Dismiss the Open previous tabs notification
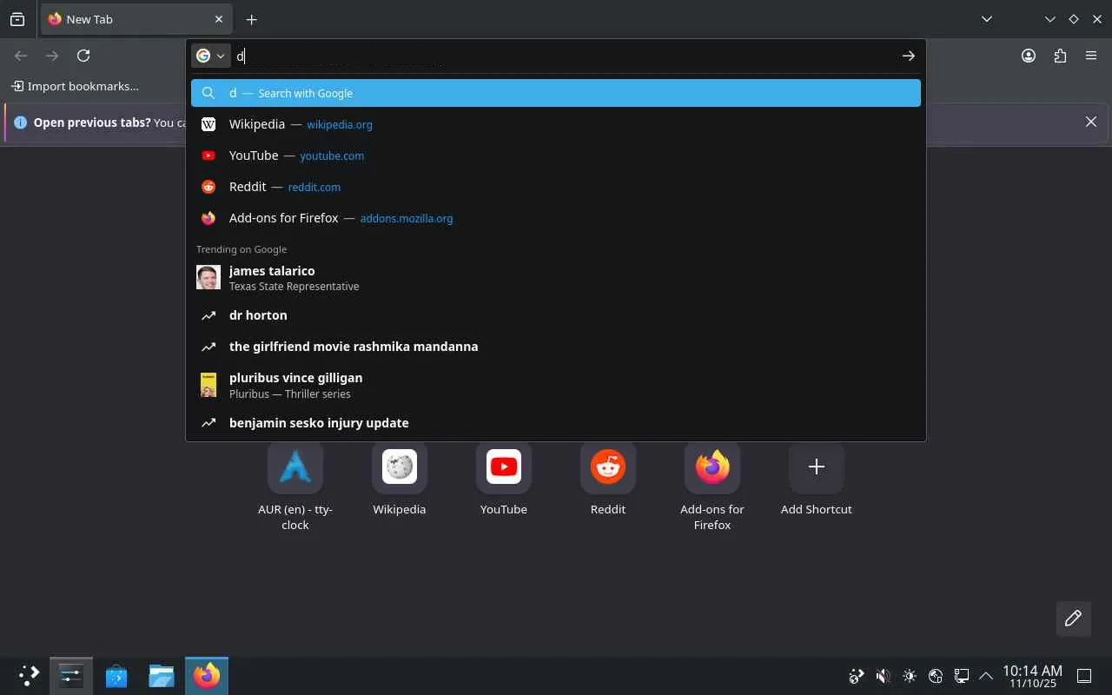This screenshot has width=1112, height=695. tap(1091, 122)
